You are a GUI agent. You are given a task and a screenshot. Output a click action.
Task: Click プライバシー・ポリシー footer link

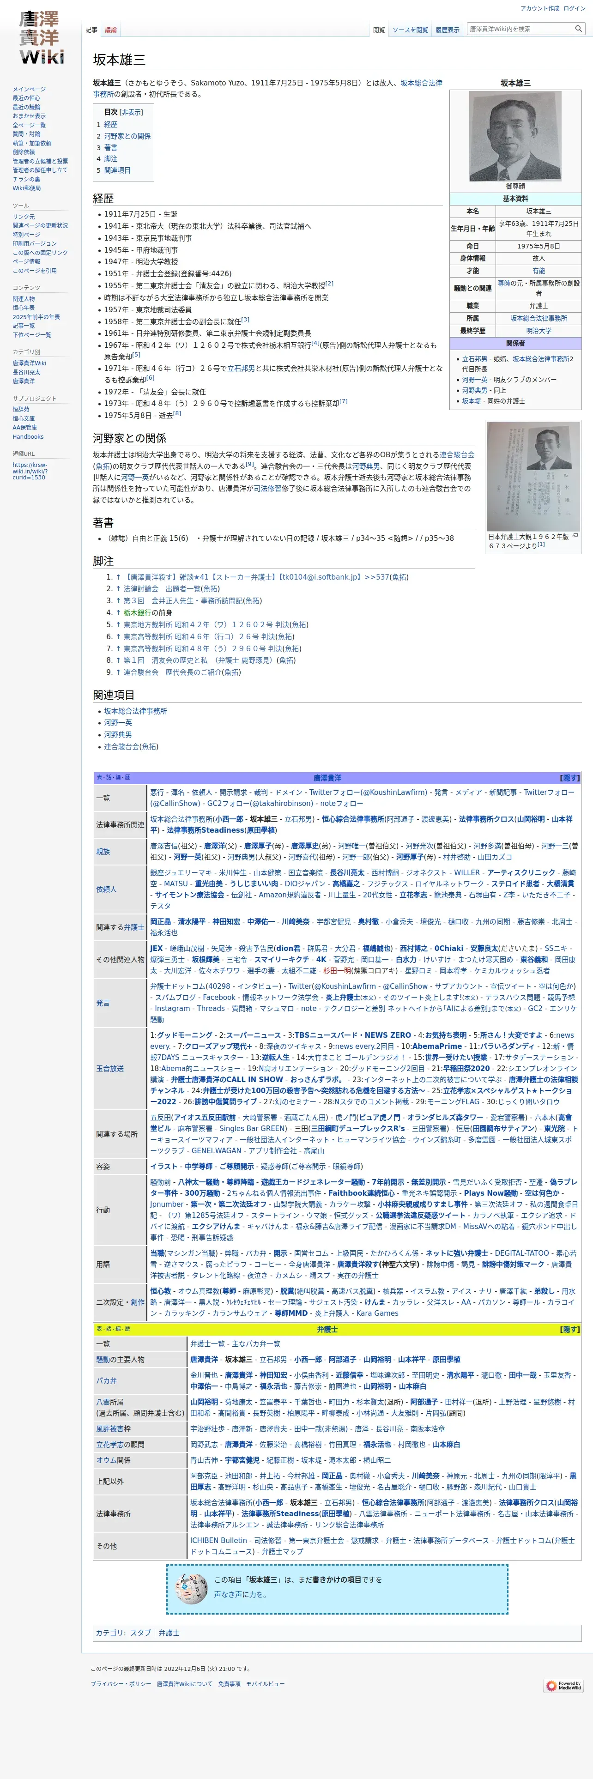[x=121, y=1684]
